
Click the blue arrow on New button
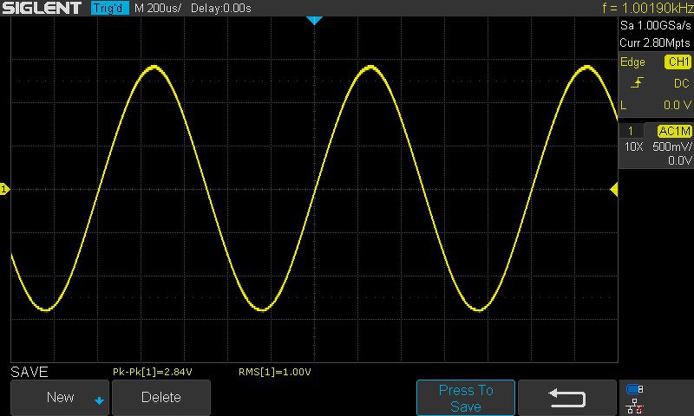point(99,401)
